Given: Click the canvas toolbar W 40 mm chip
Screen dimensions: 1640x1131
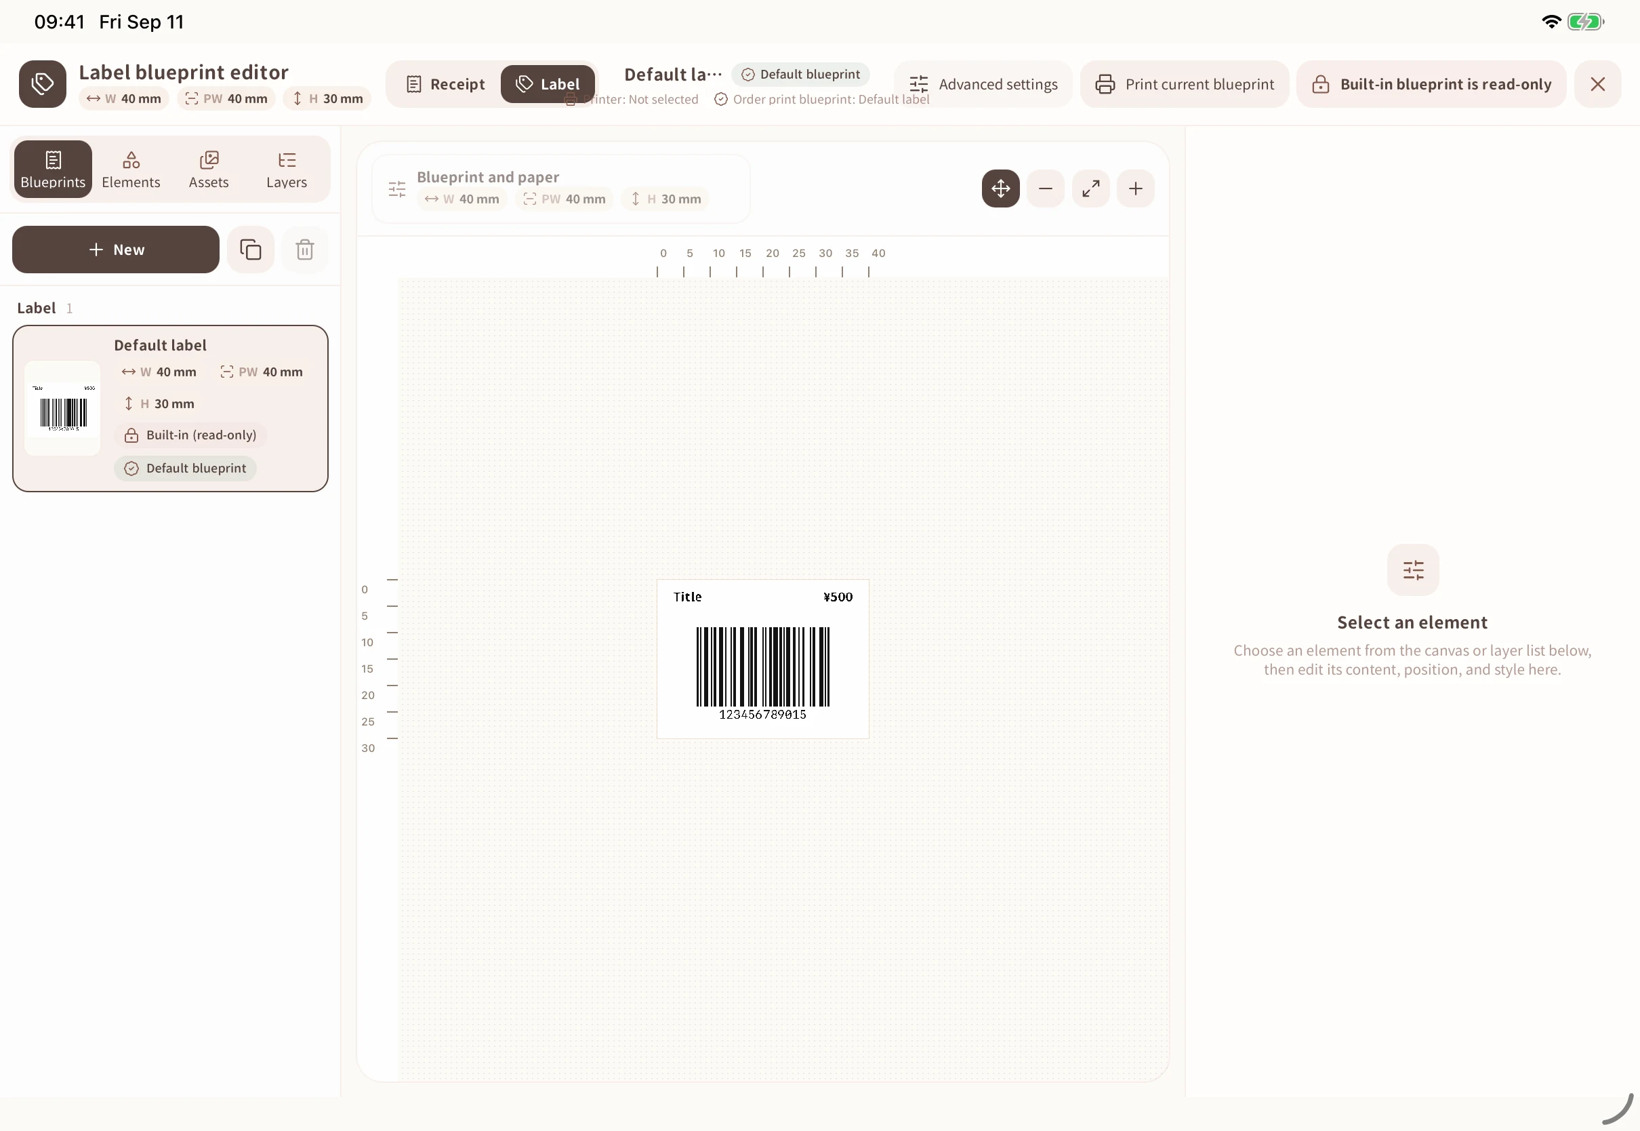Looking at the screenshot, I should tap(462, 199).
